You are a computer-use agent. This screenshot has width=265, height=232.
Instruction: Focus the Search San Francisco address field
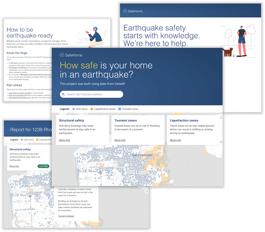click(91, 94)
